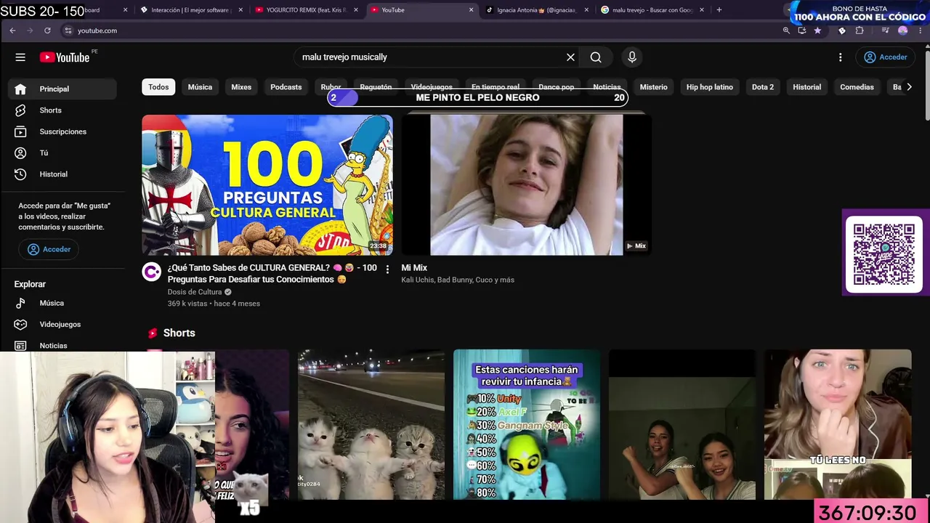Image resolution: width=930 pixels, height=523 pixels.
Task: Open the browser extensions puzzle icon
Action: point(860,31)
